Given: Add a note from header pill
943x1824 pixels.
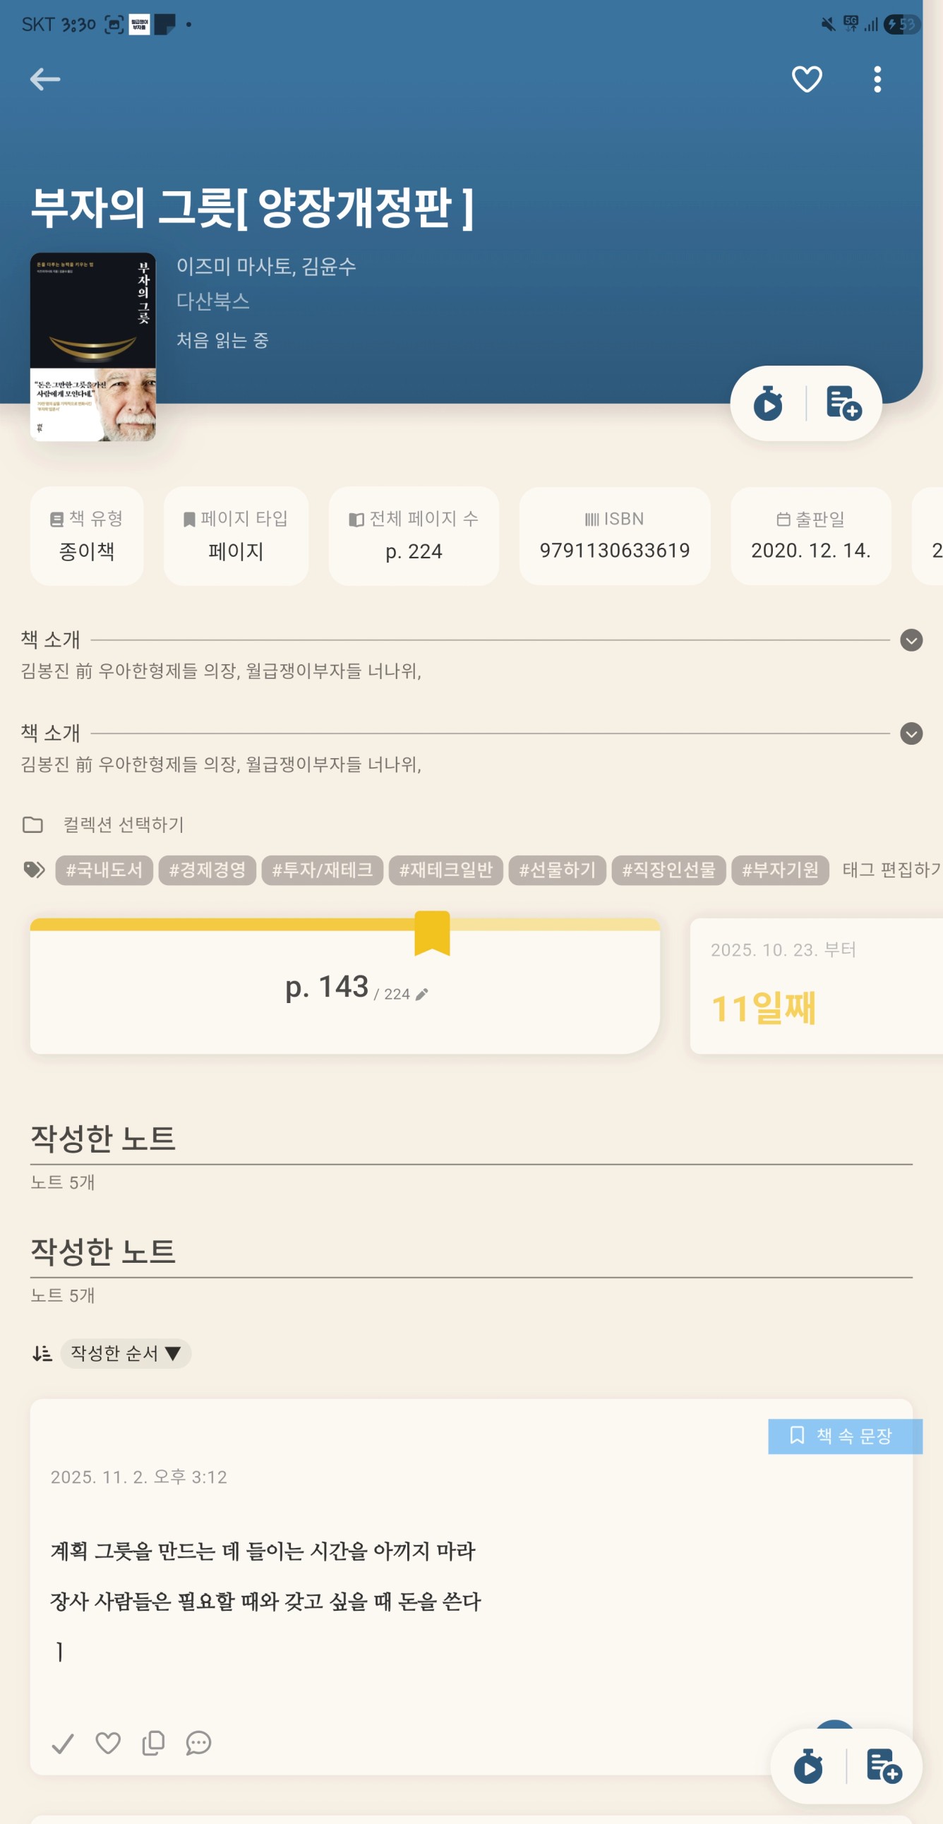Looking at the screenshot, I should click(x=843, y=404).
